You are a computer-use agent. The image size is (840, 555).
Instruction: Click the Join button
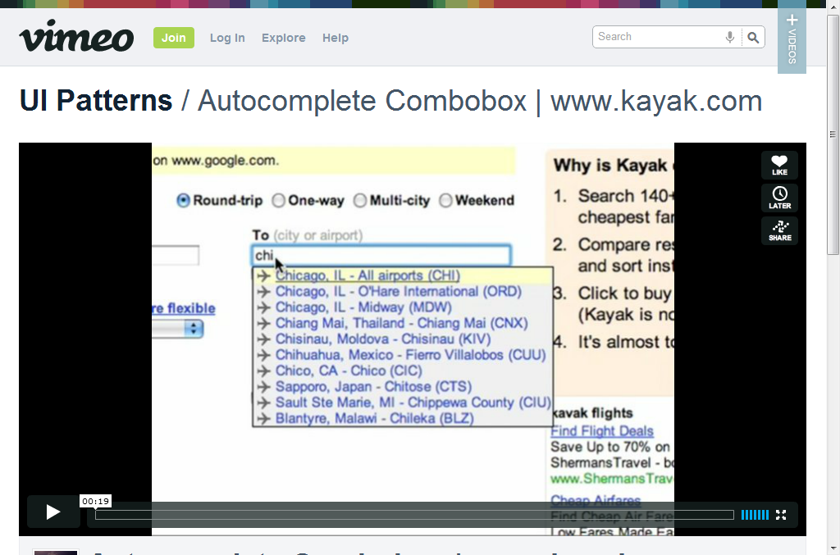tap(174, 38)
